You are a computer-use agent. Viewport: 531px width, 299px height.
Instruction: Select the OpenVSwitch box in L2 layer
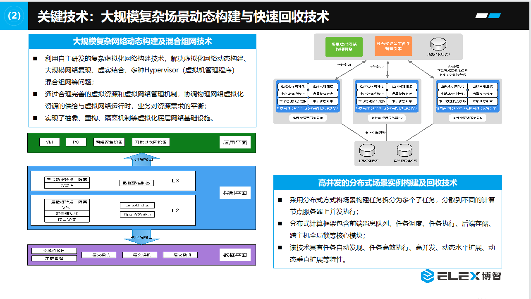[137, 214]
